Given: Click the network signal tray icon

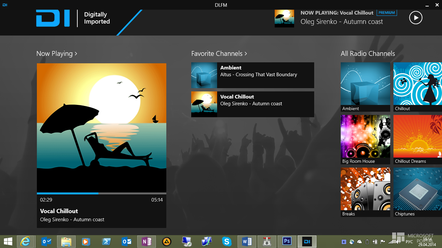Looking at the screenshot, I should click(x=391, y=242).
